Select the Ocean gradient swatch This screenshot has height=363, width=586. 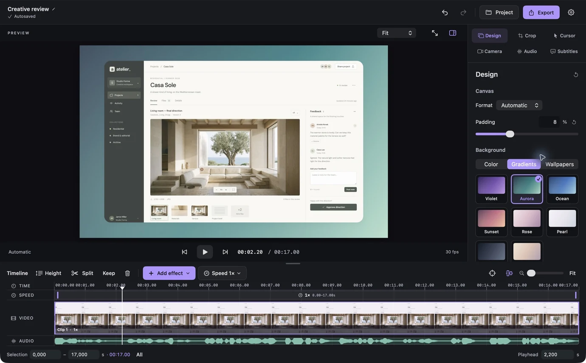point(562,189)
